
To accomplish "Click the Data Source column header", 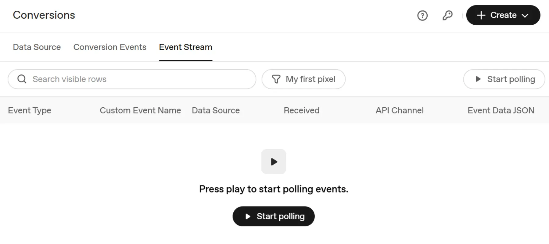I will point(216,110).
